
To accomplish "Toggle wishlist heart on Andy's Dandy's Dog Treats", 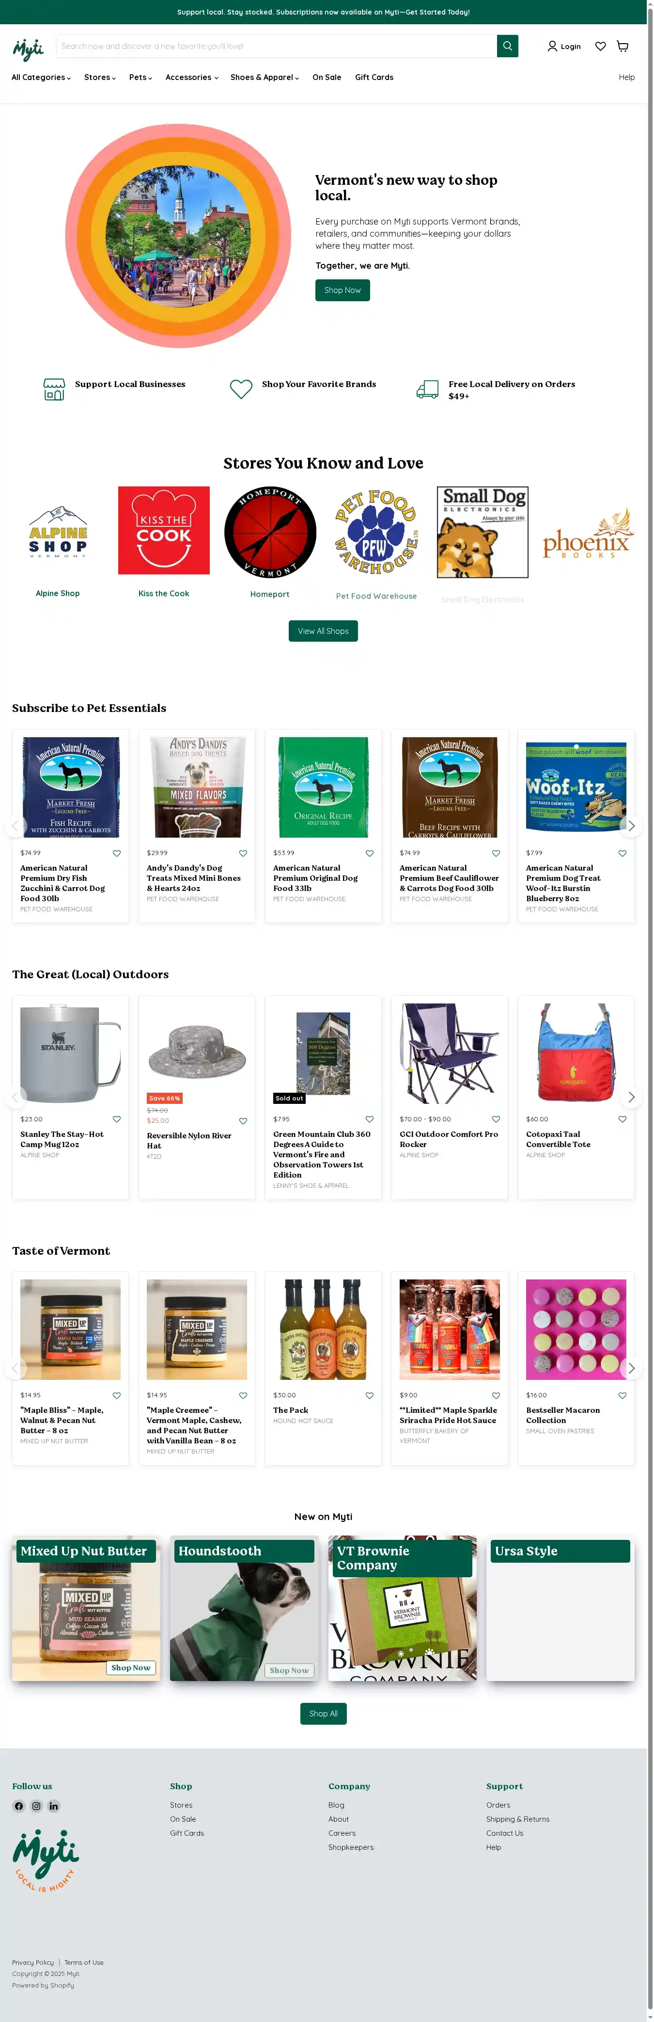I will (x=243, y=853).
